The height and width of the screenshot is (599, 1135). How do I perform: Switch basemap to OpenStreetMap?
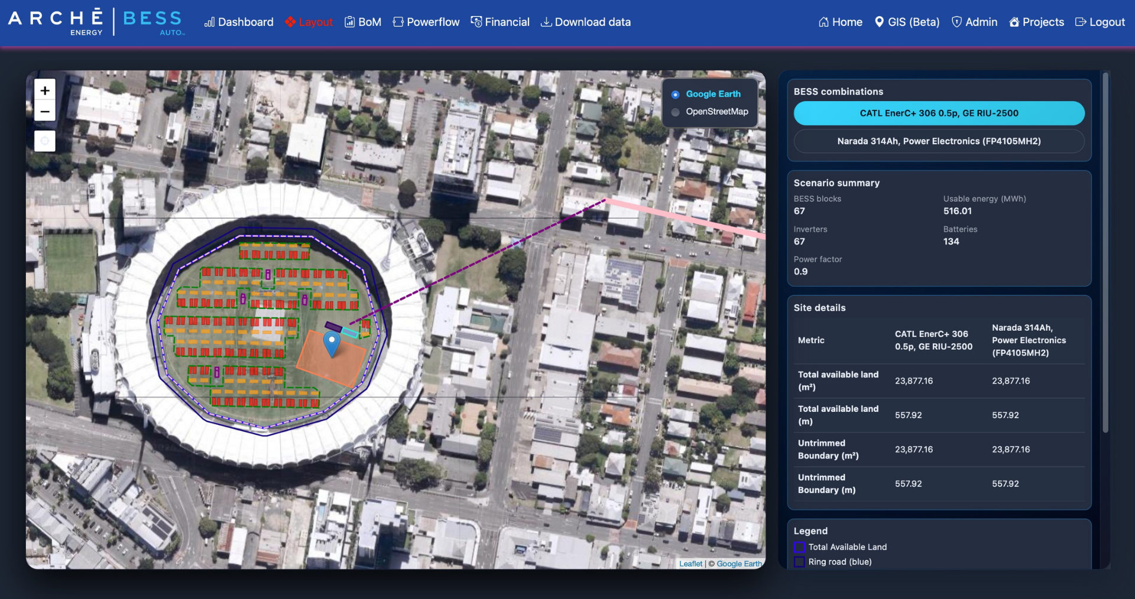[676, 112]
